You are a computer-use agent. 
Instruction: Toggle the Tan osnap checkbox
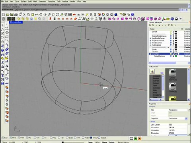[59, 138]
